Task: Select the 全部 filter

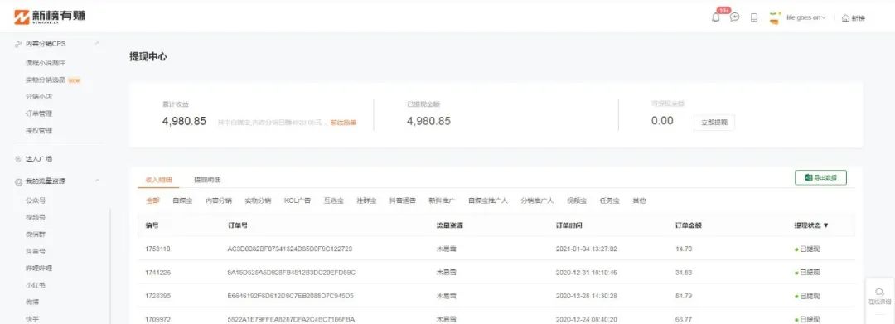Action: (x=153, y=201)
